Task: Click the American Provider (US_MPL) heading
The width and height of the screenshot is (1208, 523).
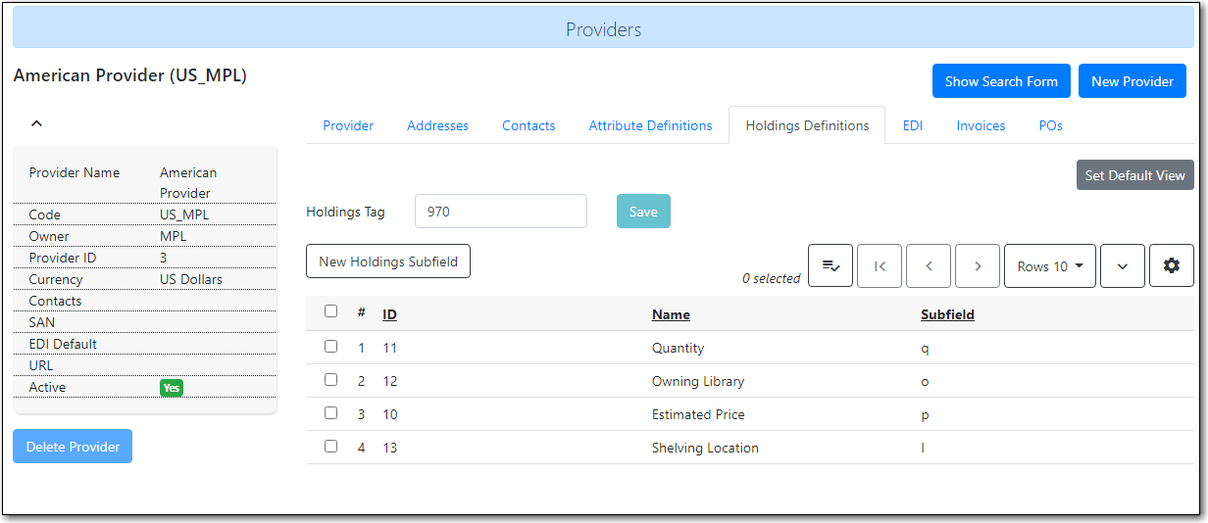Action: 130,75
